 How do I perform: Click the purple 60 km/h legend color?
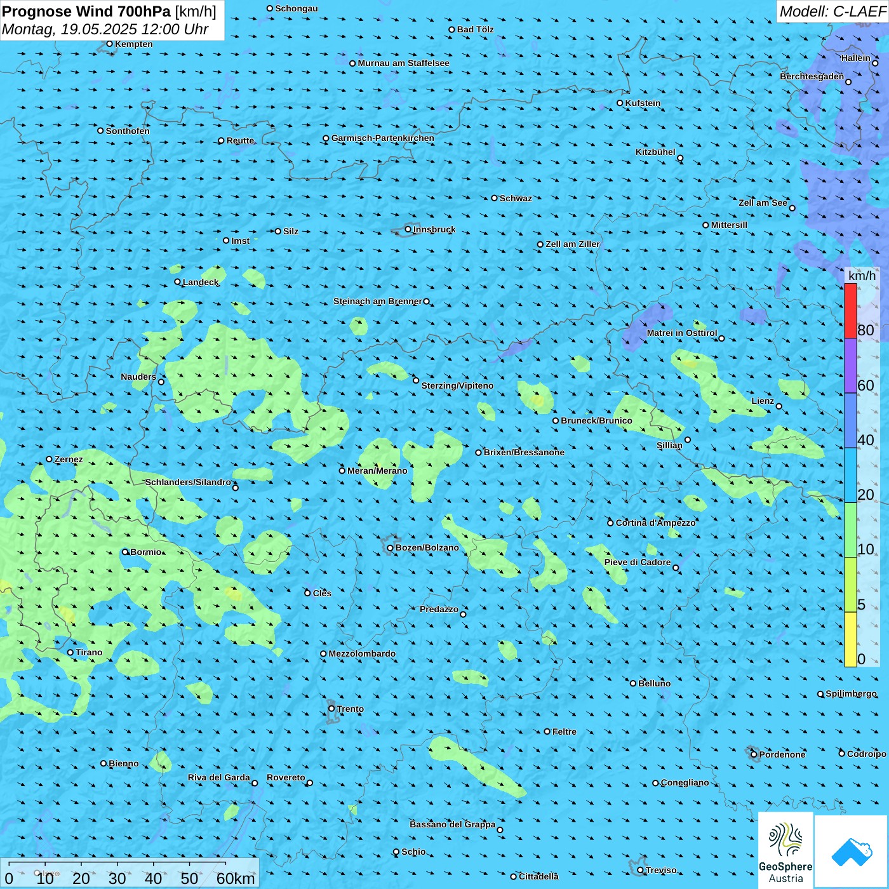click(850, 366)
